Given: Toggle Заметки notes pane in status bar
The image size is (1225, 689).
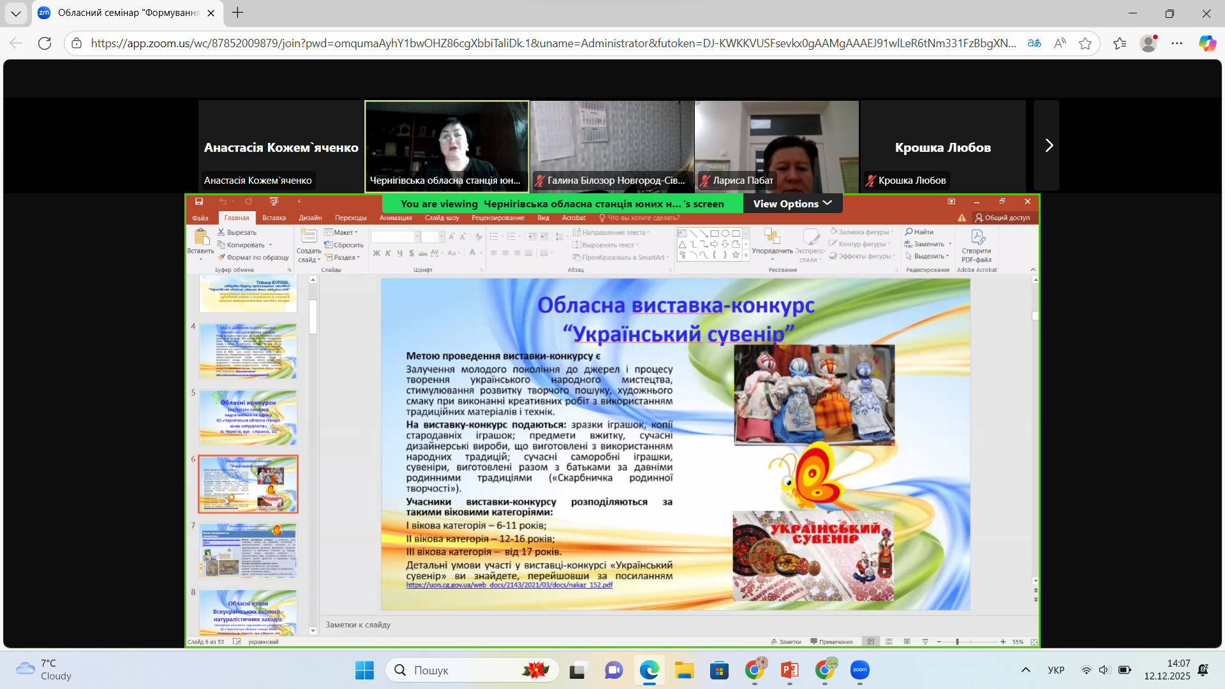Looking at the screenshot, I should pos(786,642).
